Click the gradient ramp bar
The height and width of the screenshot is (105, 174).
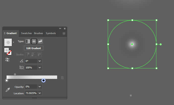(x=32, y=77)
